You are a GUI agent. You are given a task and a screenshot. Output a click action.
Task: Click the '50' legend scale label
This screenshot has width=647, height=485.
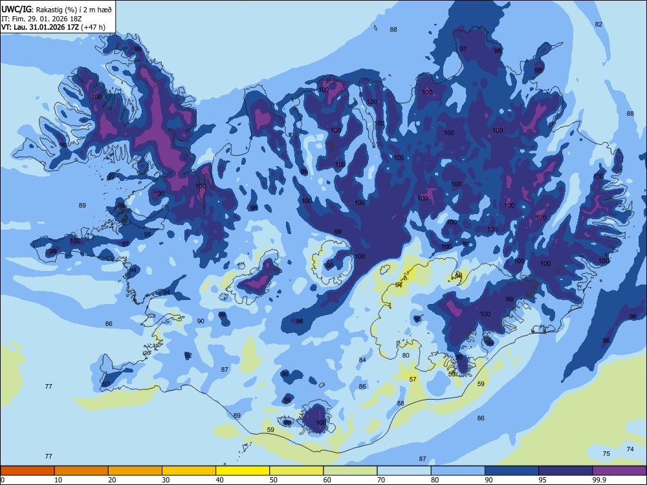click(273, 480)
